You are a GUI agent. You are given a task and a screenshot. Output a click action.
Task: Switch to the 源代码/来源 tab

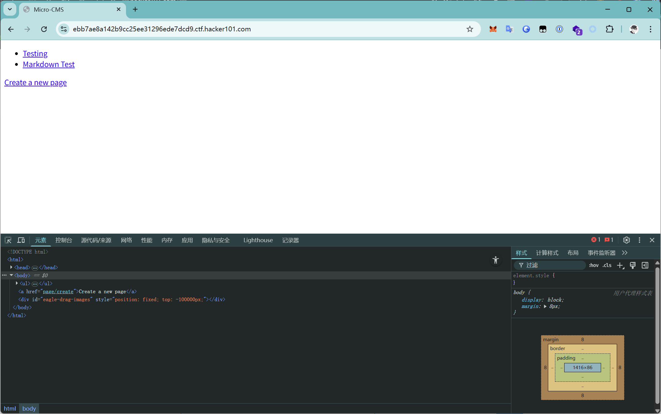point(96,240)
